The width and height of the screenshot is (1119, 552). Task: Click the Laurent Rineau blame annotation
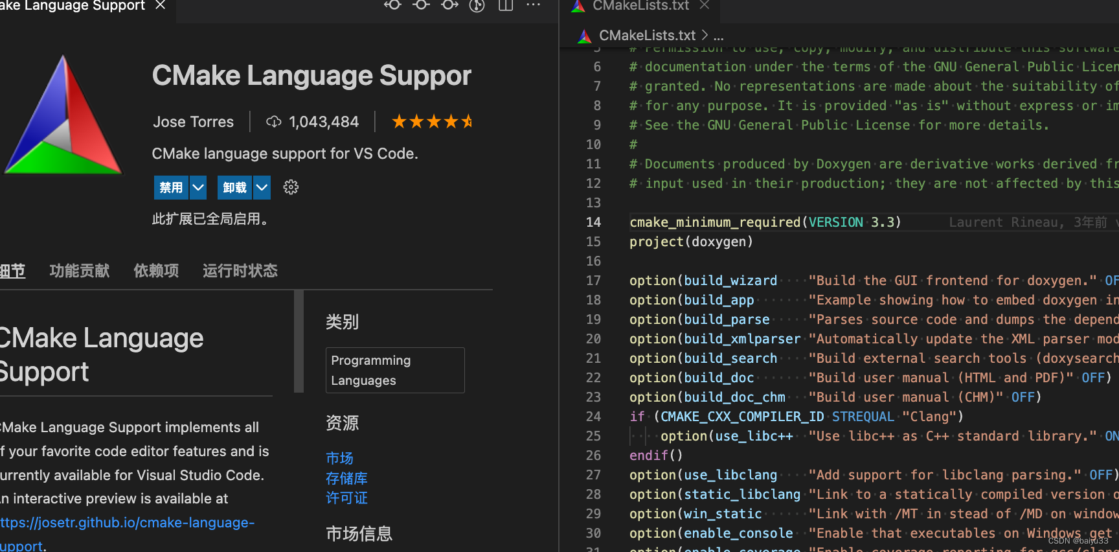tap(1028, 222)
